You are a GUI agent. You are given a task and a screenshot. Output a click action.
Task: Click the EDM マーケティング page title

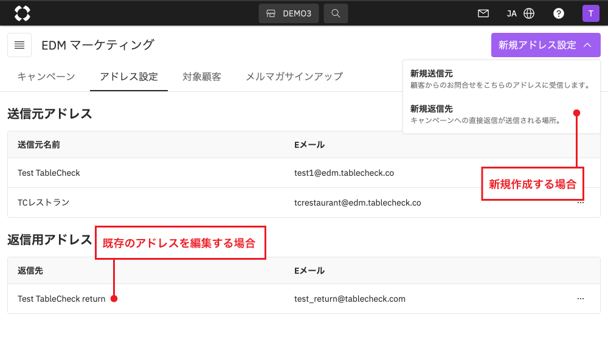click(x=98, y=45)
